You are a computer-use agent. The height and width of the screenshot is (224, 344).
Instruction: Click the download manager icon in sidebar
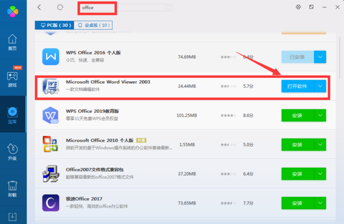[13, 217]
